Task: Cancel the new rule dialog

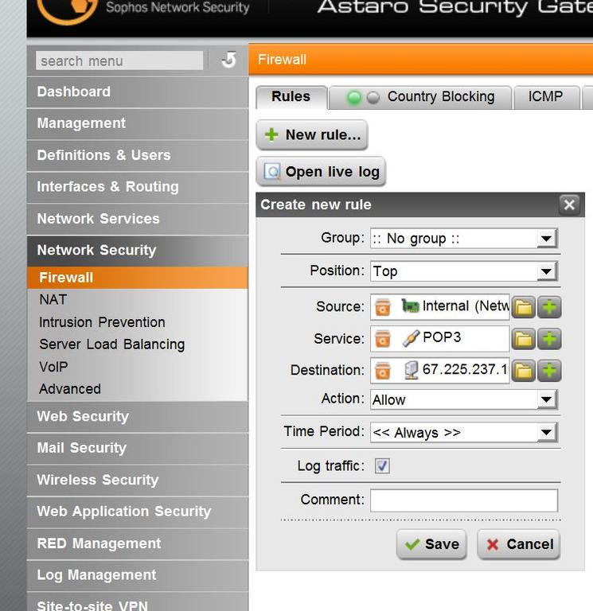Action: pos(518,544)
